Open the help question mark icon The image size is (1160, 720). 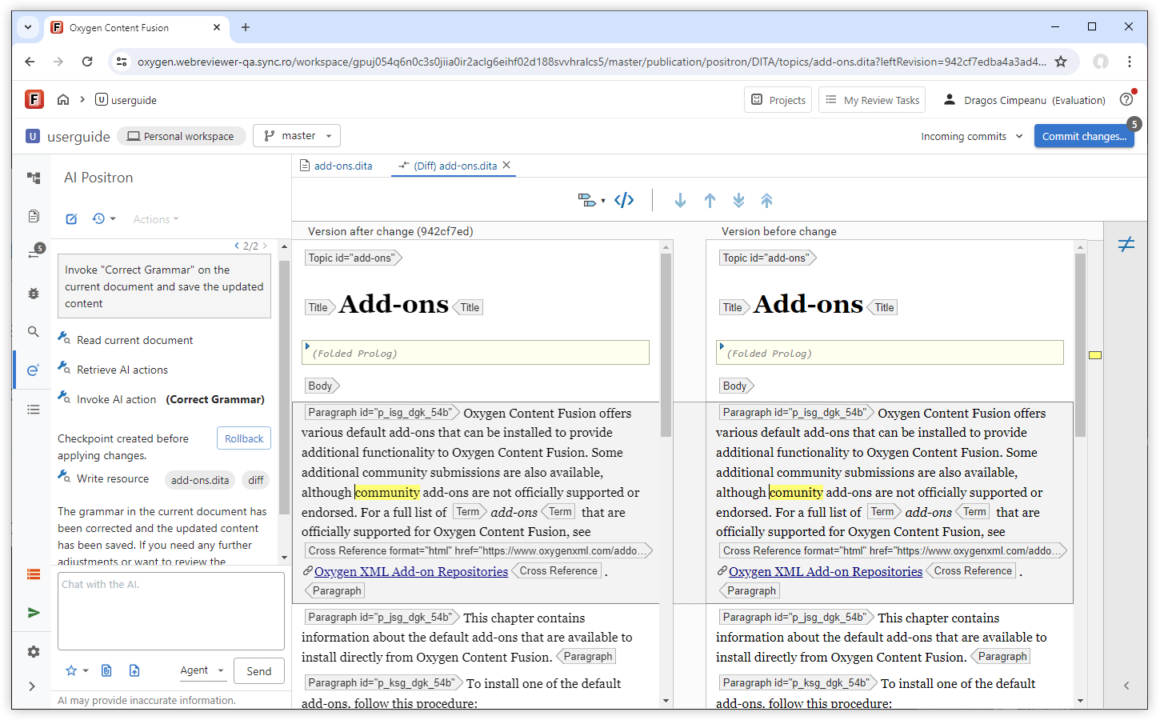[1126, 99]
